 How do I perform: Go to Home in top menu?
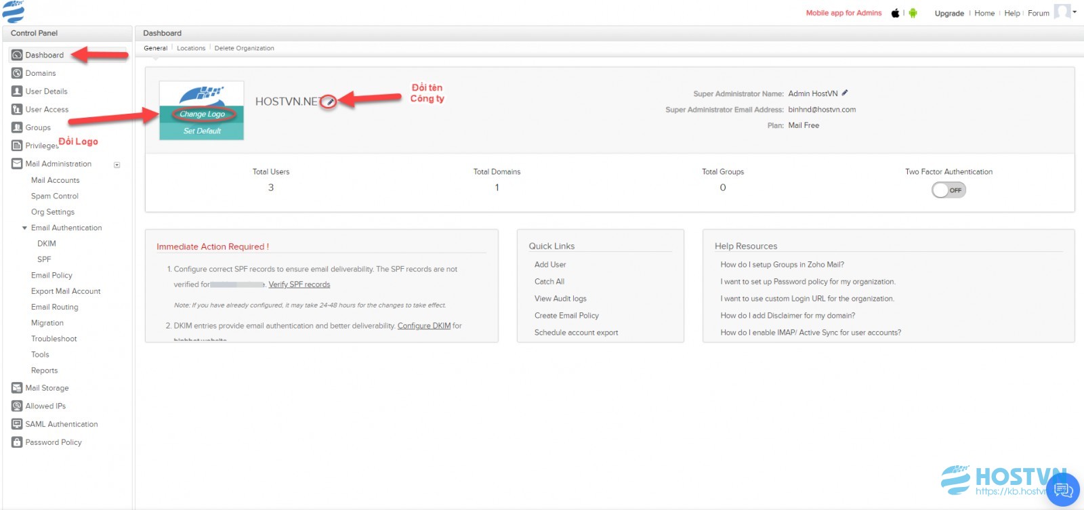(984, 13)
